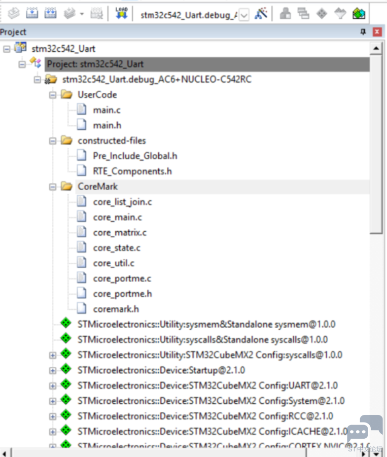Click the LOAD download-to-flash icon
387x457 pixels.
pos(122,13)
